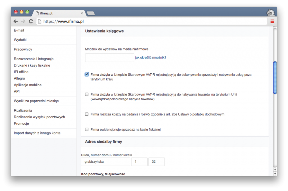Viewport: 288px width, 191px height.
Task: Open Pracownicy in the sidebar
Action: coord(23,49)
